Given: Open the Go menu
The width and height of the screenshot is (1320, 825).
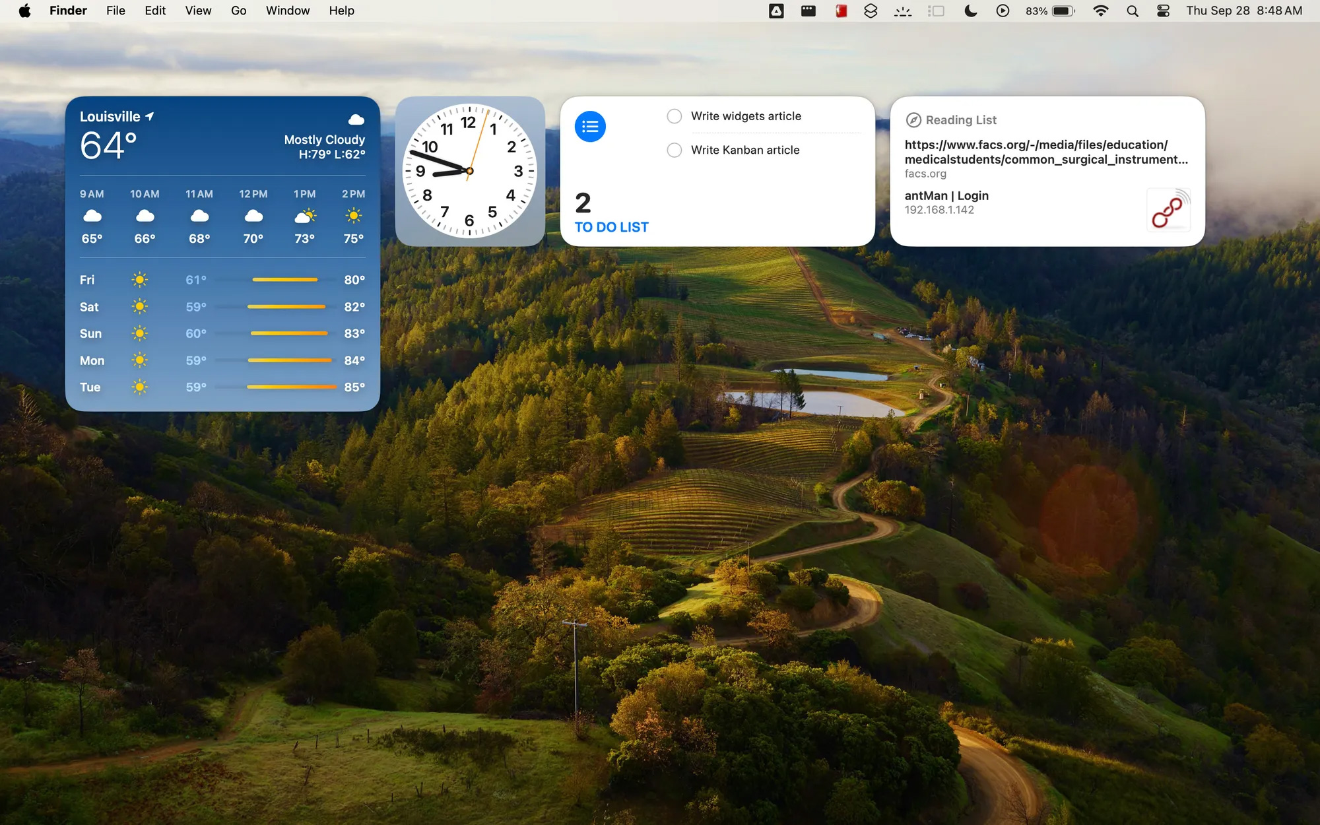Looking at the screenshot, I should [x=239, y=11].
